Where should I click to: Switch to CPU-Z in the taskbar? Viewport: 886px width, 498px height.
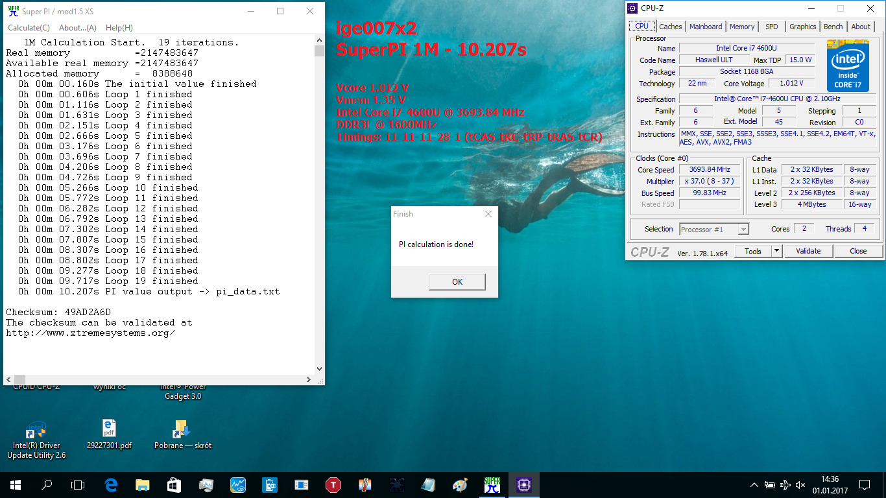[524, 484]
